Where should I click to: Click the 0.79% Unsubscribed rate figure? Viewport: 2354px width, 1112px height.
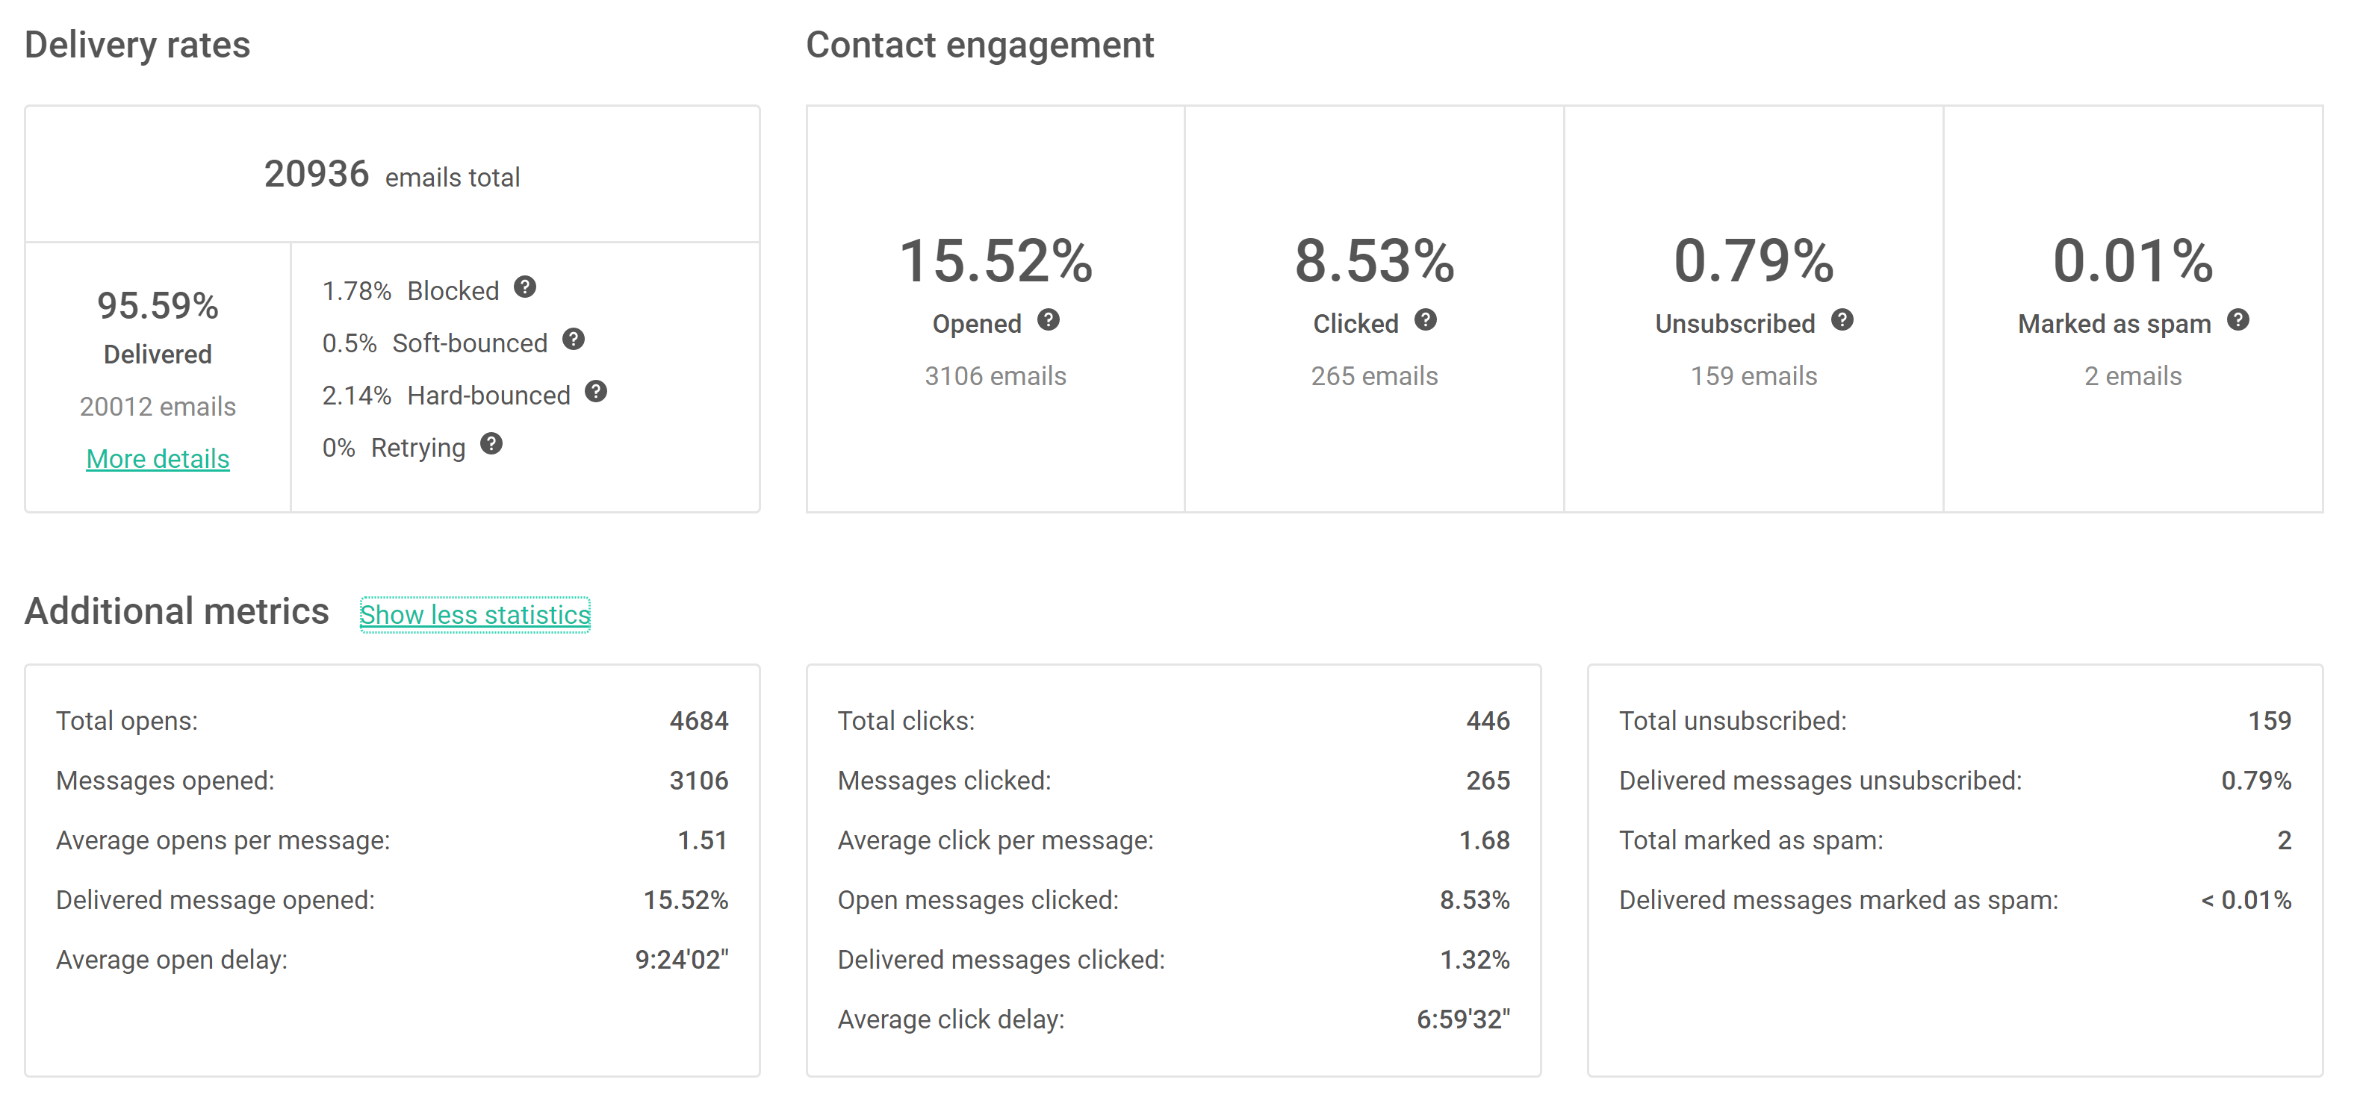coord(1753,261)
